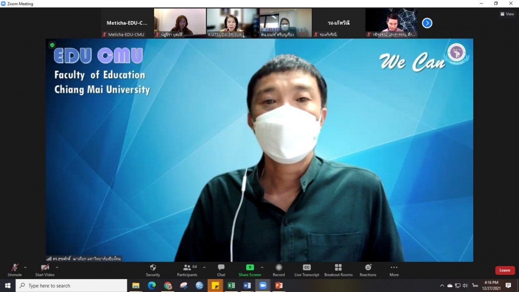Open the network status tray icon
The width and height of the screenshot is (519, 292).
tap(458, 286)
